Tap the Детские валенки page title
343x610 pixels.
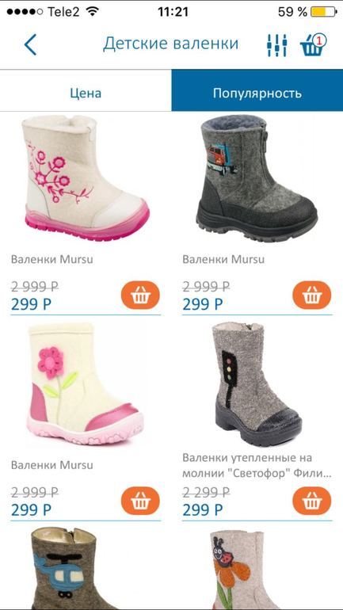(171, 44)
